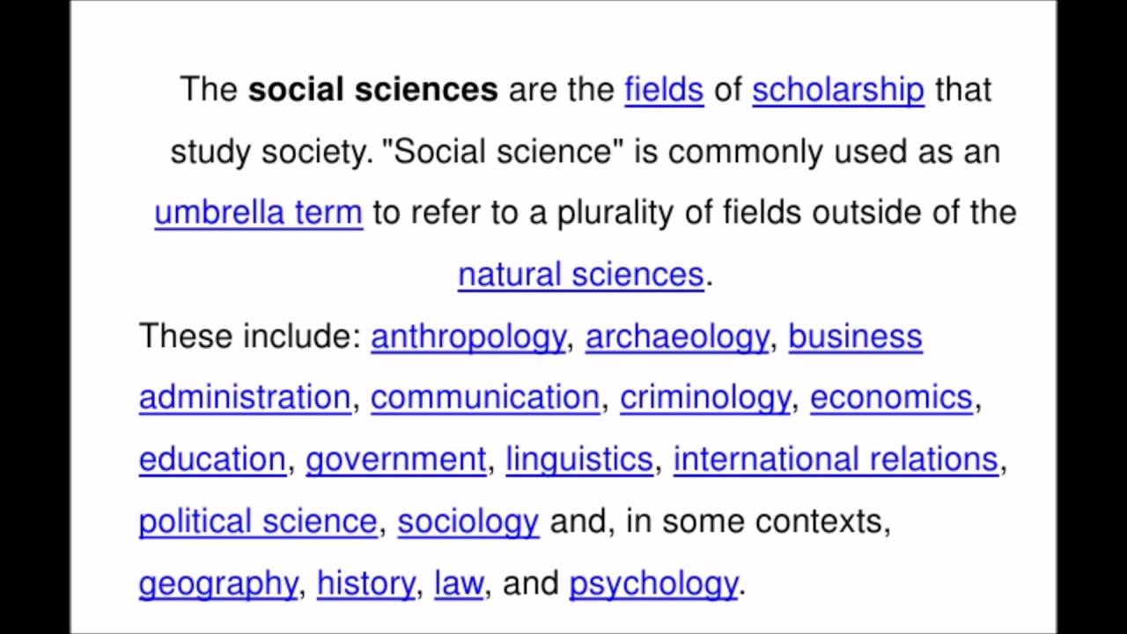Follow the 'sociology' hyperlink

[x=468, y=521]
